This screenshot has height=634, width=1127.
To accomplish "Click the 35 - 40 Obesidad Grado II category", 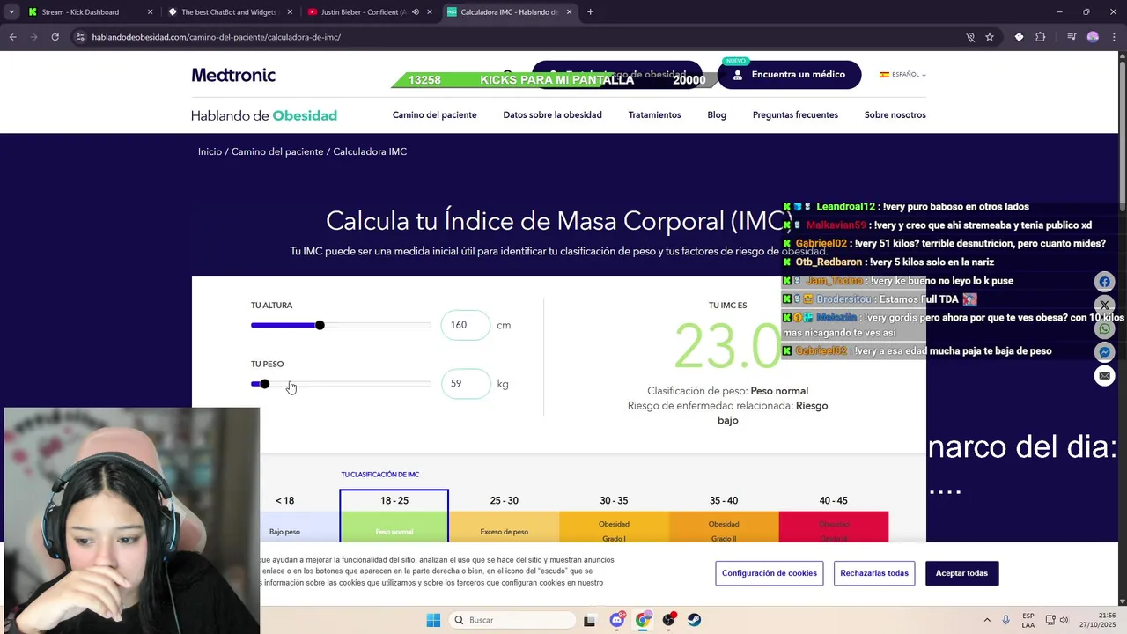I will pos(724,516).
